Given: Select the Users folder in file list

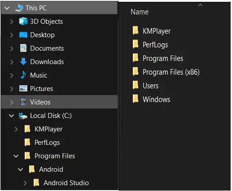Looking at the screenshot, I should [145, 86].
